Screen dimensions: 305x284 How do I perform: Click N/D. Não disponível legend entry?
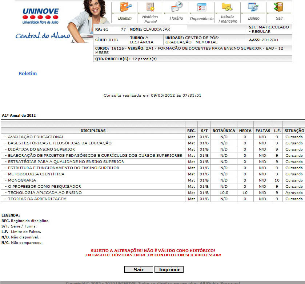(x=20, y=237)
